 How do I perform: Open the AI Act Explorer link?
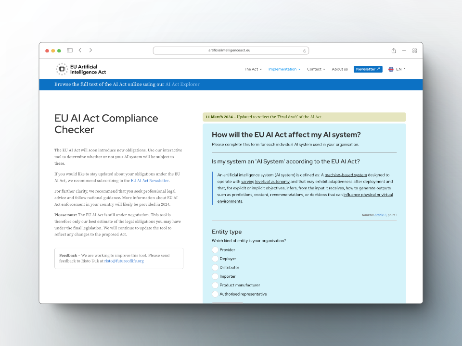(x=182, y=85)
